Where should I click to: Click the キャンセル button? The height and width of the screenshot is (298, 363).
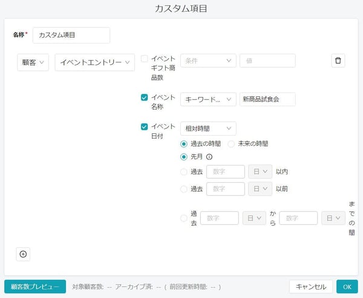311,286
